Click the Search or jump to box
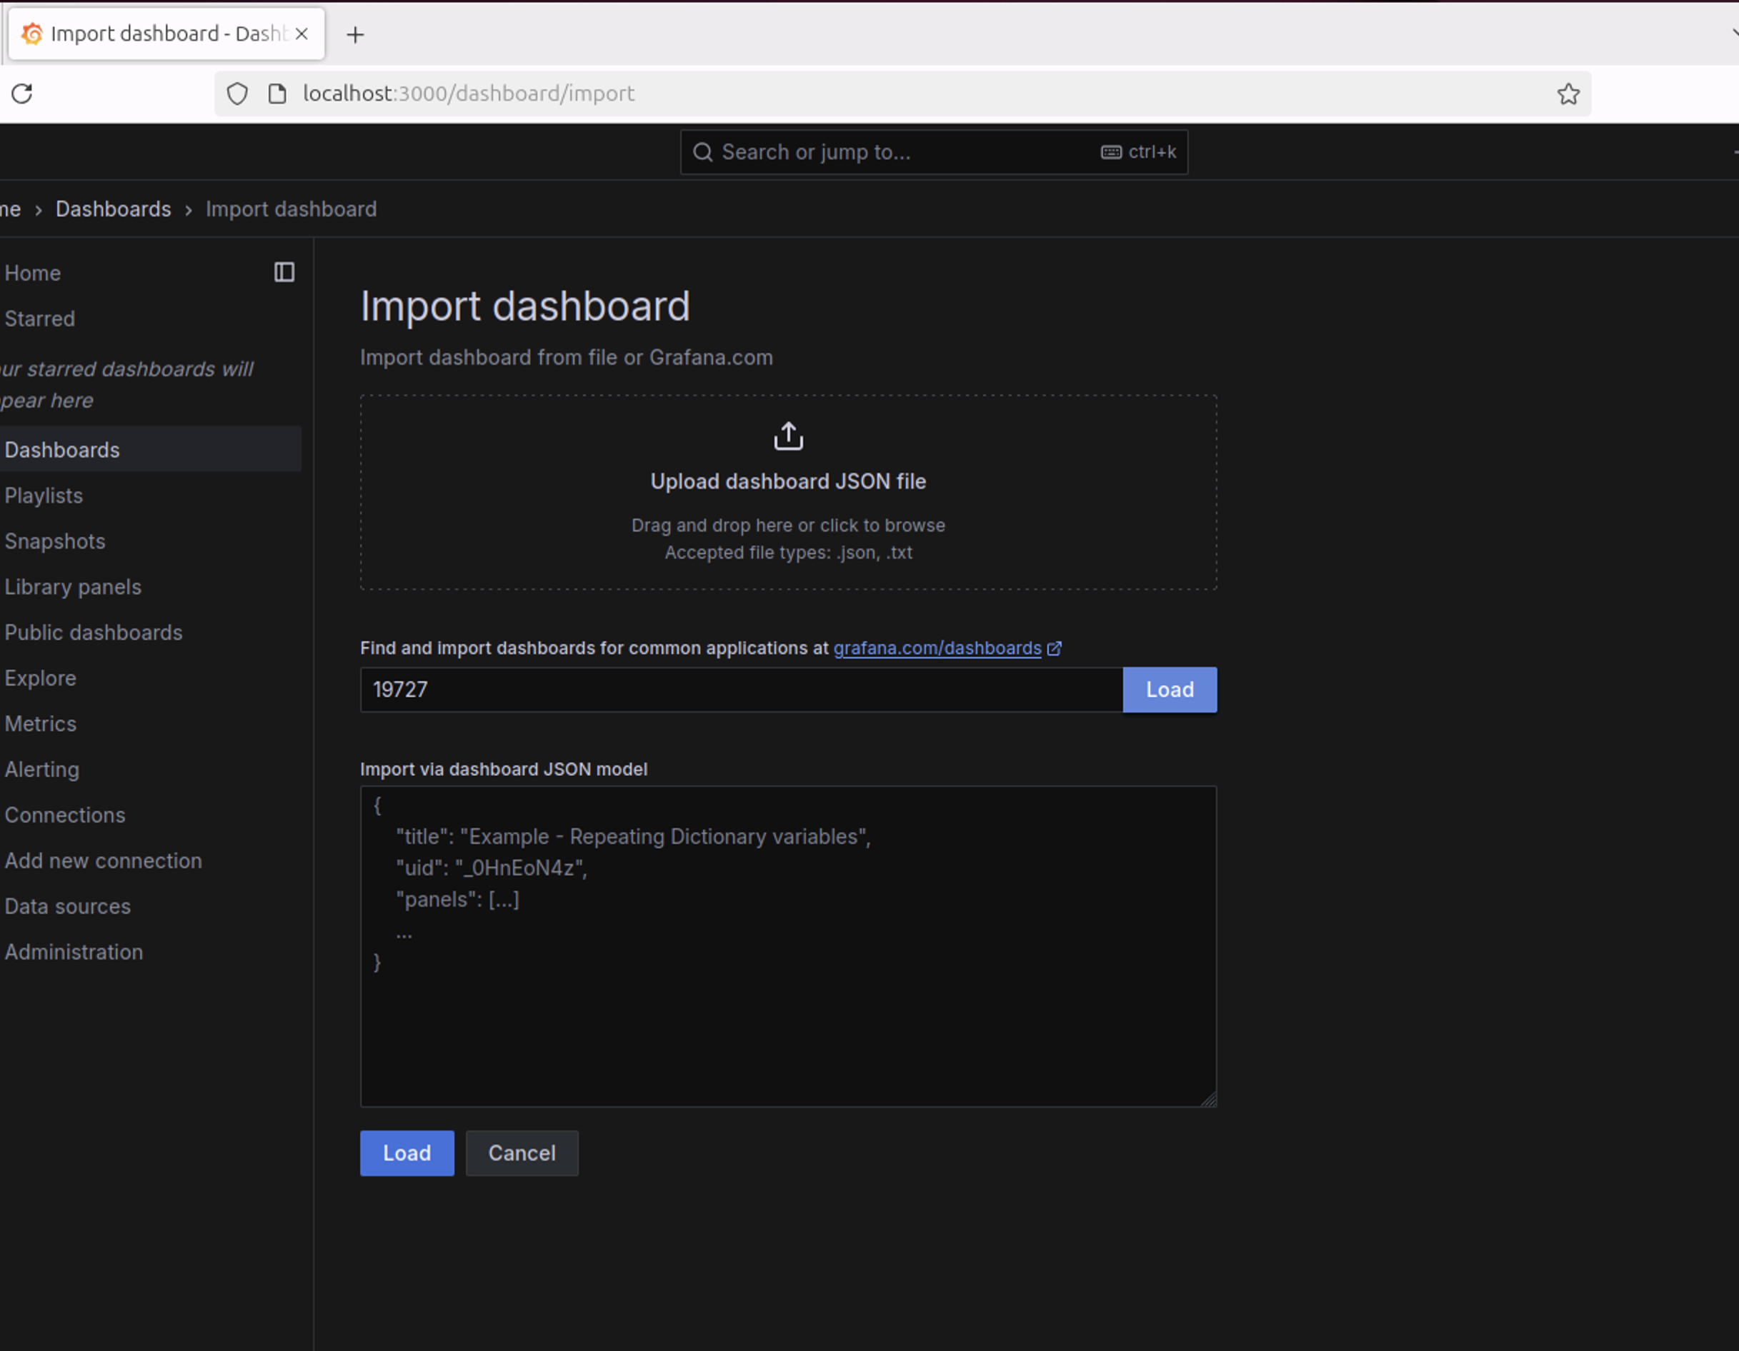 907,152
